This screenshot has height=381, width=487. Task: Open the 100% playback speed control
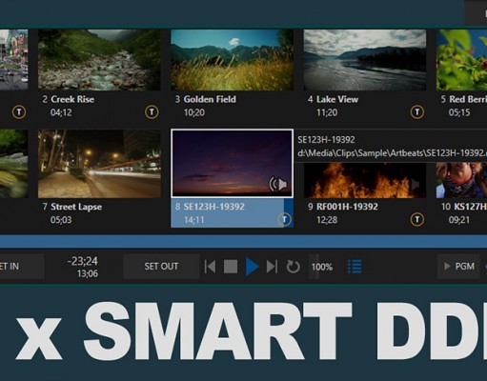pyautogui.click(x=321, y=267)
